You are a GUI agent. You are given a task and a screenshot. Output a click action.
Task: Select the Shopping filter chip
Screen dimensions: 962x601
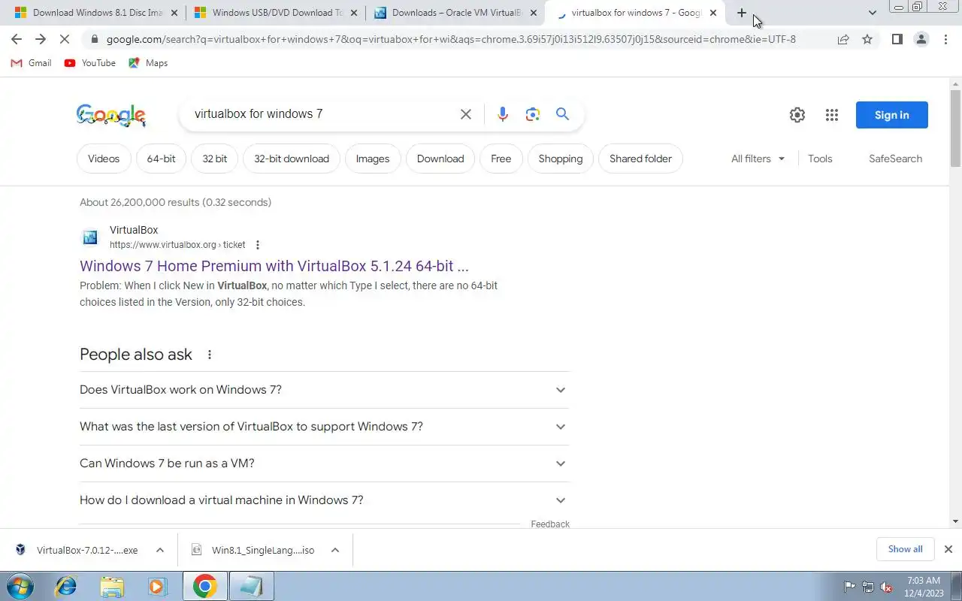561,159
